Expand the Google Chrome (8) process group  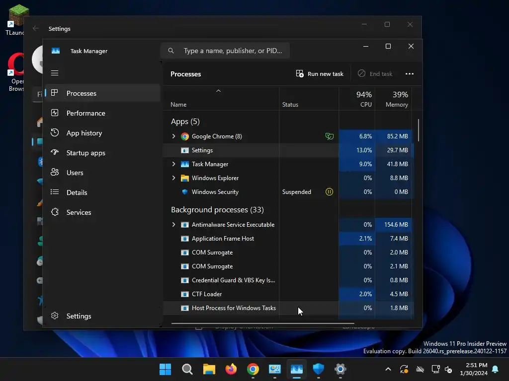pos(173,136)
